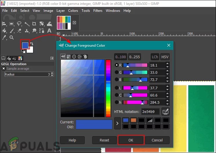Switch scale to 0..100 range
Image resolution: width=216 pixels, height=153 pixels.
121,57
